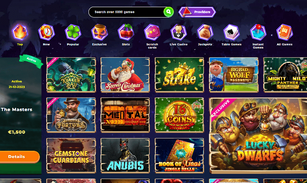
Task: Open the New games alarm clock icon
Action: (x=46, y=32)
